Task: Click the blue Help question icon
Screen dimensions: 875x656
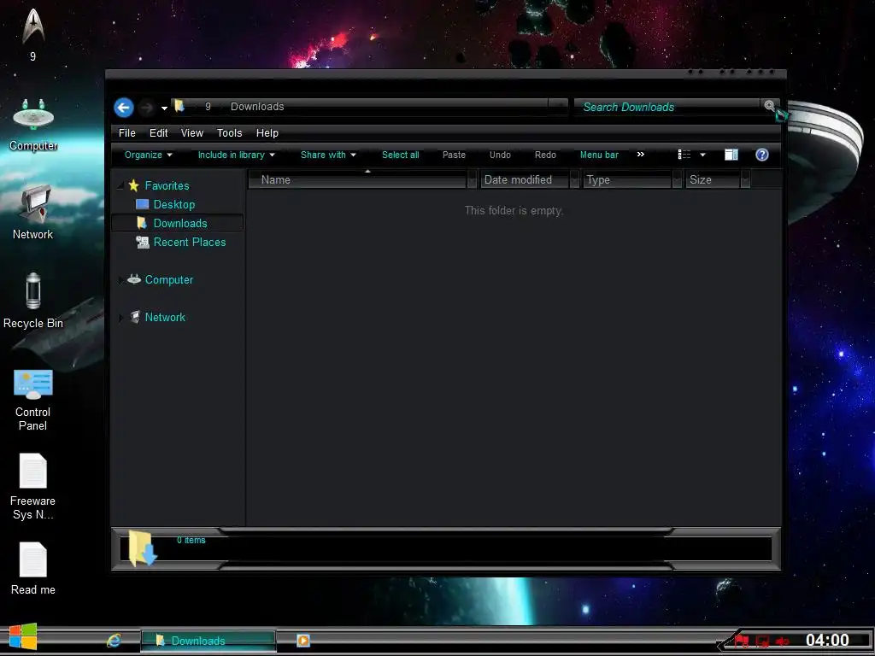Action: [x=762, y=155]
